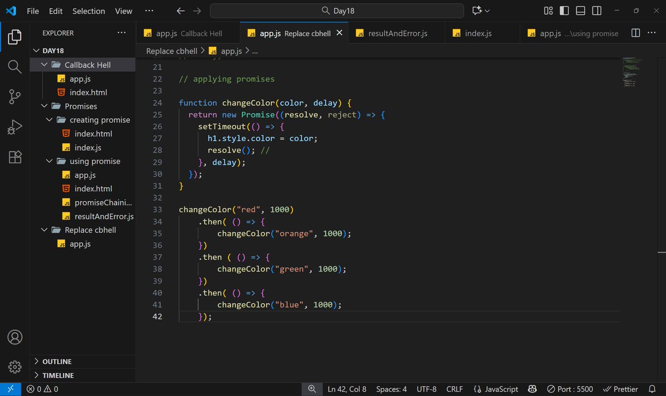
Task: Change end of line sequence CRLF
Action: [455, 389]
